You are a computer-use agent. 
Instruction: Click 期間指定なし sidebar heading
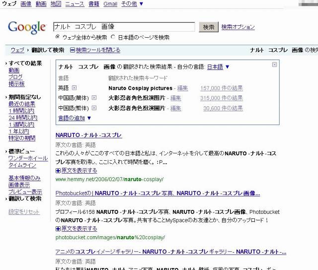[25, 97]
